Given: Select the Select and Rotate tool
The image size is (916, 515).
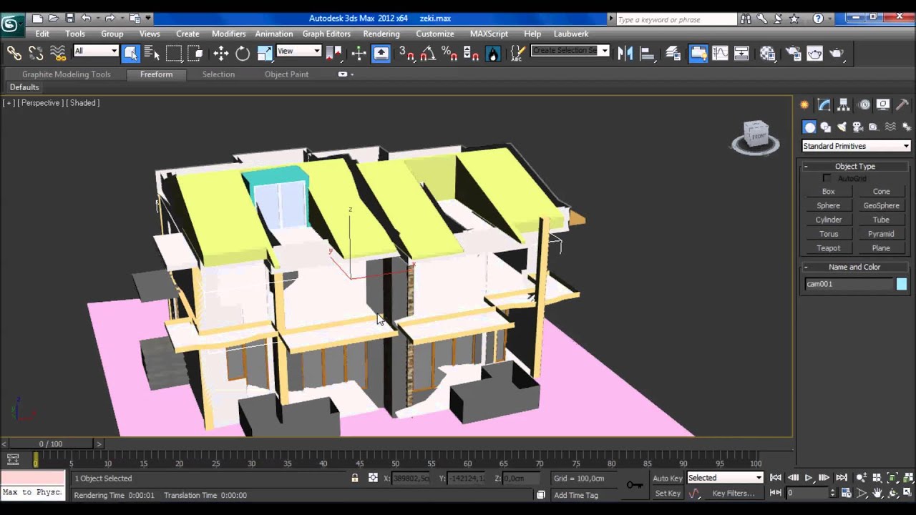Looking at the screenshot, I should coord(243,53).
